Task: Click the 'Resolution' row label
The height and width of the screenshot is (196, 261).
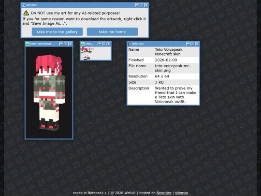Action: 138,76
